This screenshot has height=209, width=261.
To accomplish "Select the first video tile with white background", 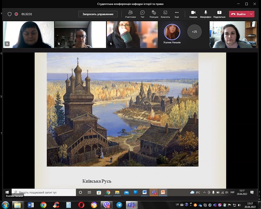I will point(29,34).
